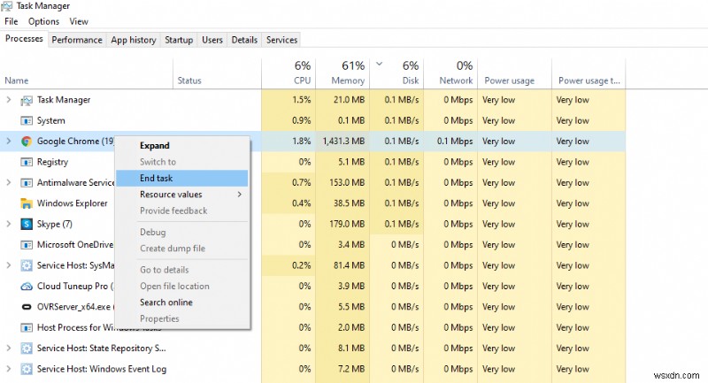Click the Google Chrome process icon

[x=27, y=142]
